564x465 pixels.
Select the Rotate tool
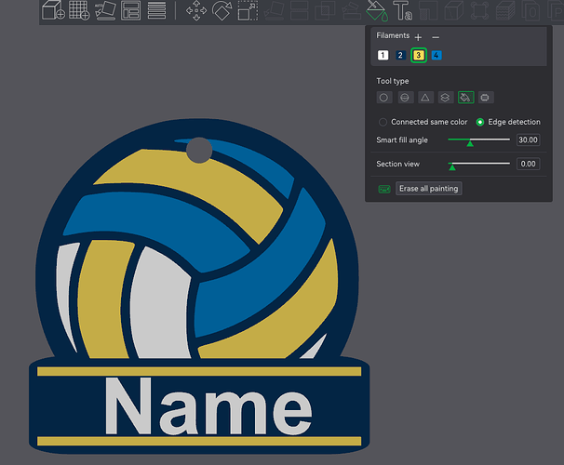point(222,10)
